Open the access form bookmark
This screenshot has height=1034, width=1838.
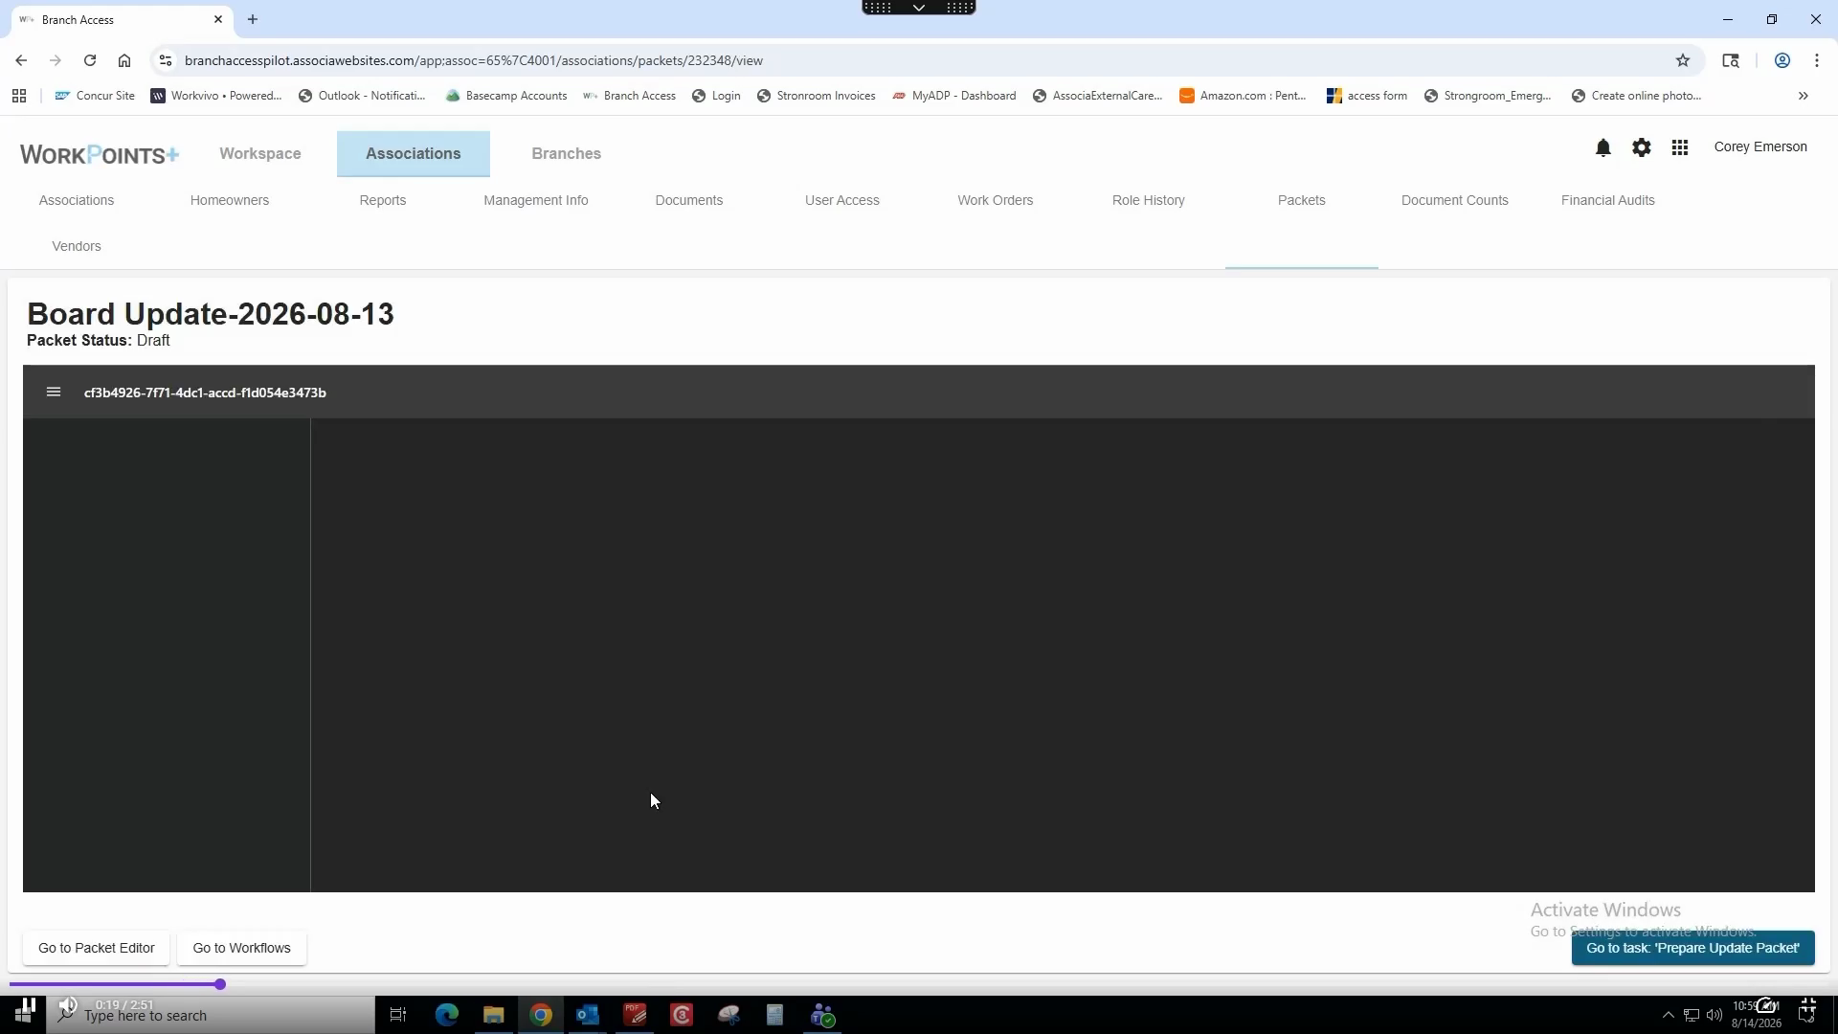tap(1367, 96)
